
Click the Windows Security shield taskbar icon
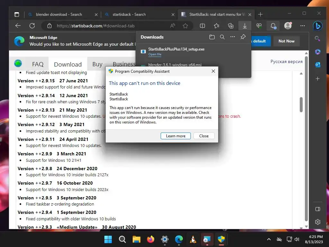click(221, 239)
